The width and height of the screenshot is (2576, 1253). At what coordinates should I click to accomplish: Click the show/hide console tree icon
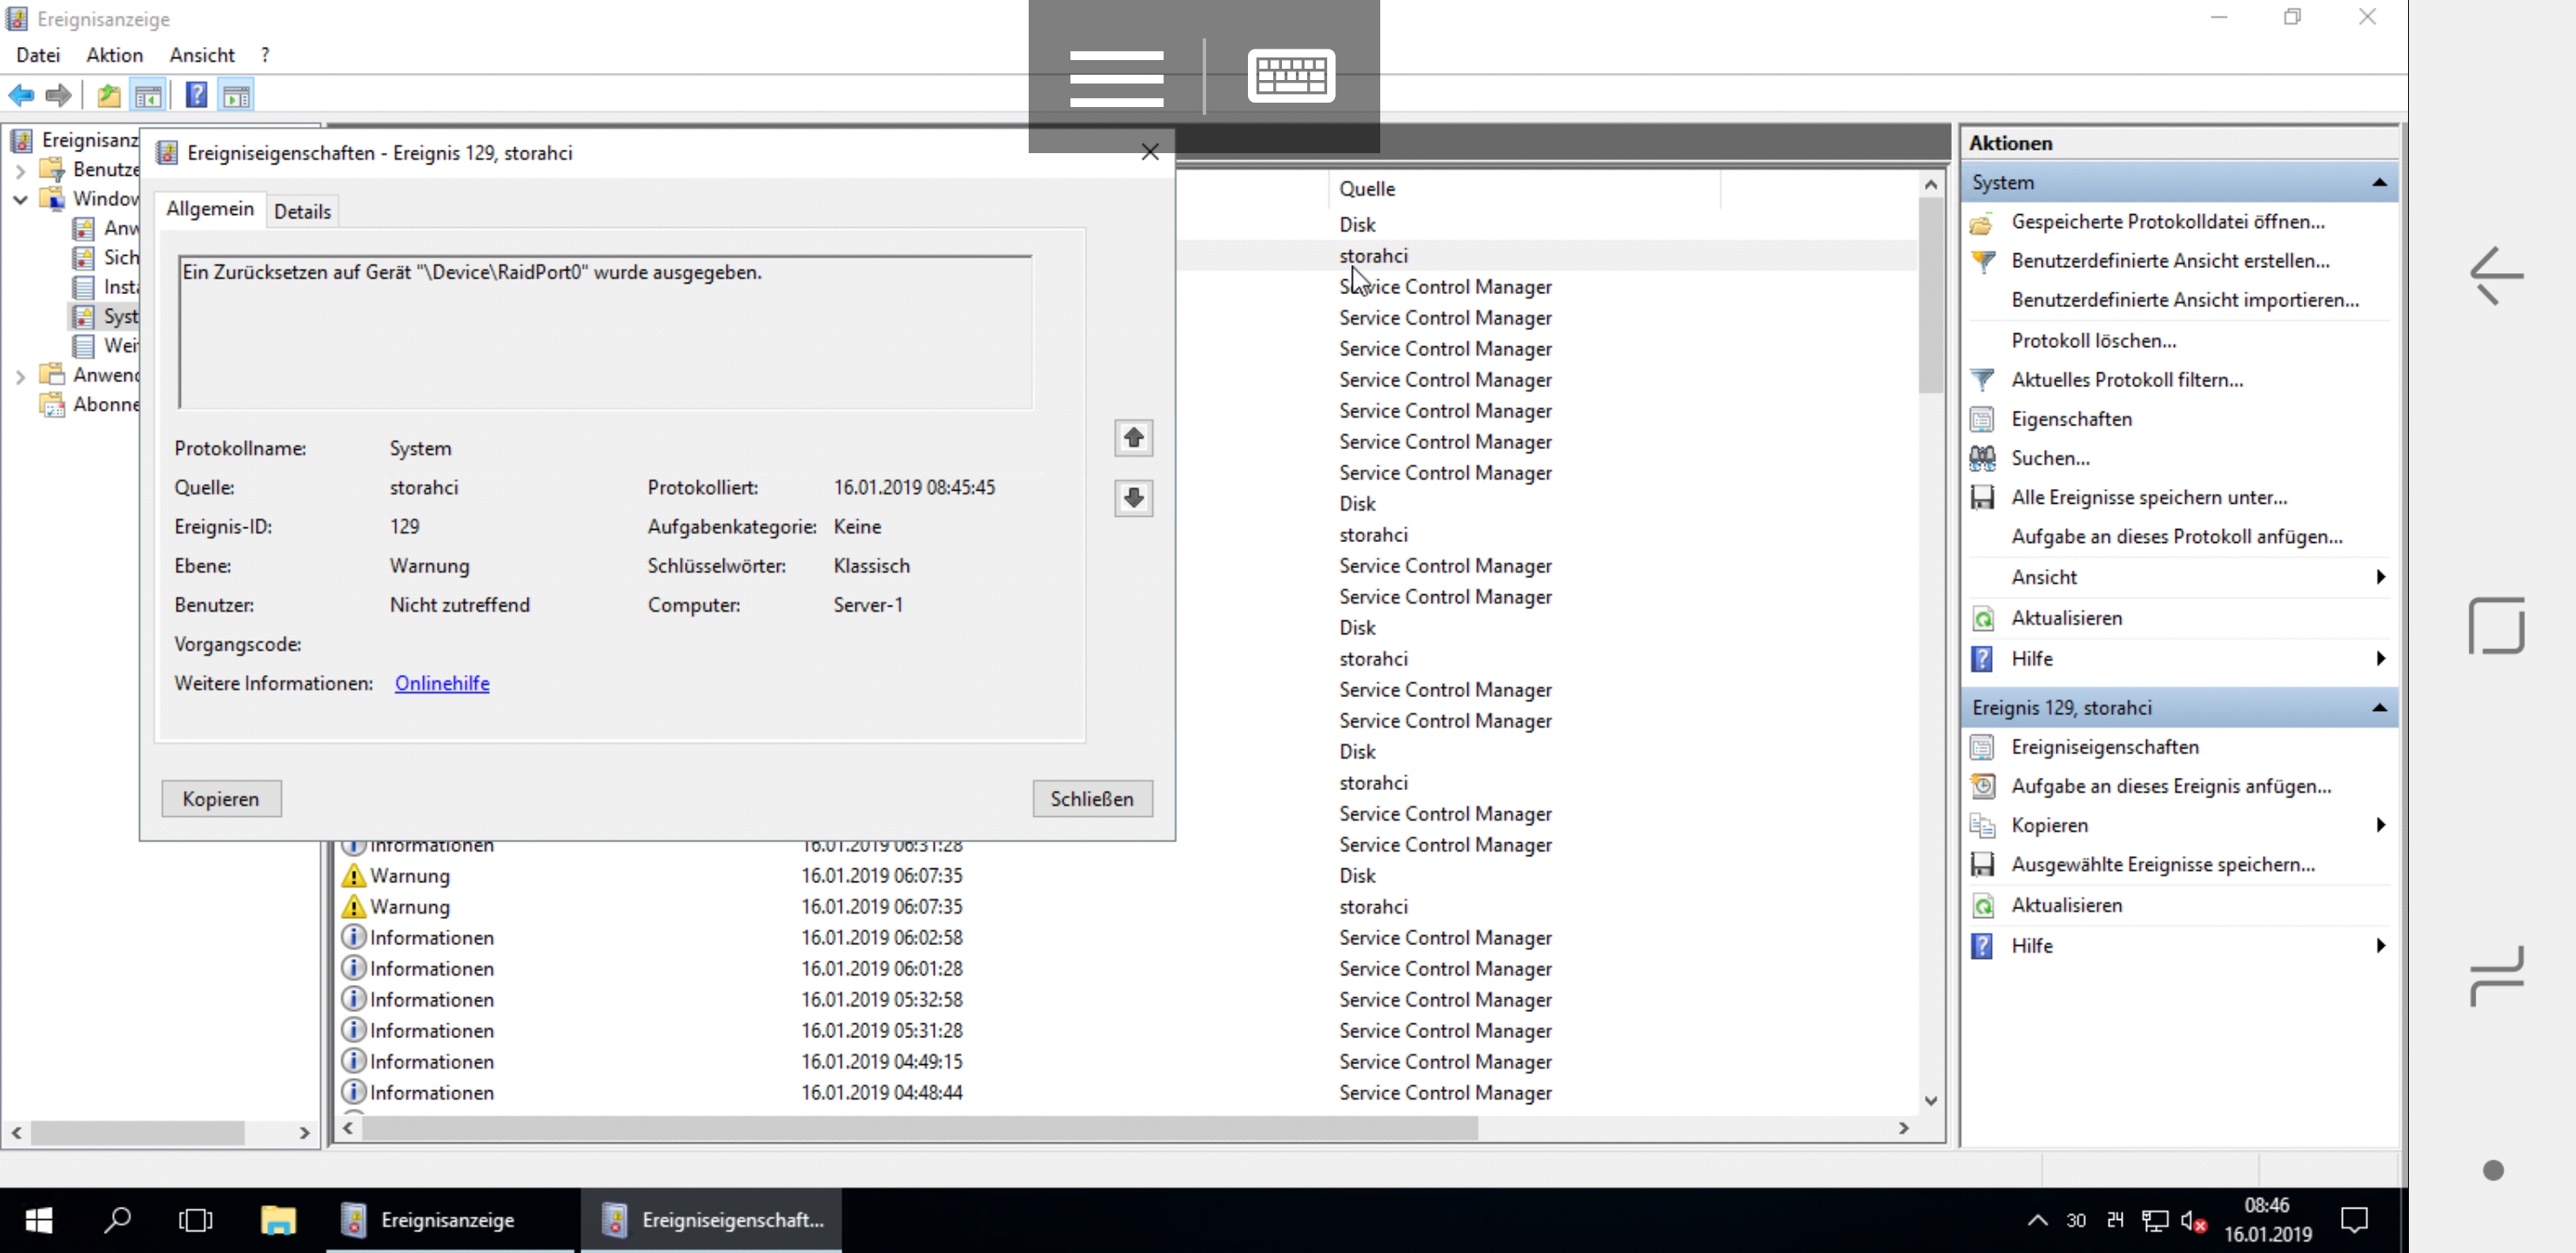148,96
